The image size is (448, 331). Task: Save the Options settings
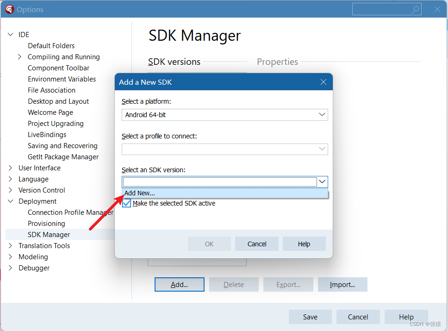[x=310, y=317]
